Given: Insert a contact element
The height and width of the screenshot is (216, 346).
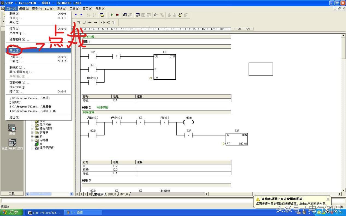Looking at the screenshot, I should (x=103, y=22).
